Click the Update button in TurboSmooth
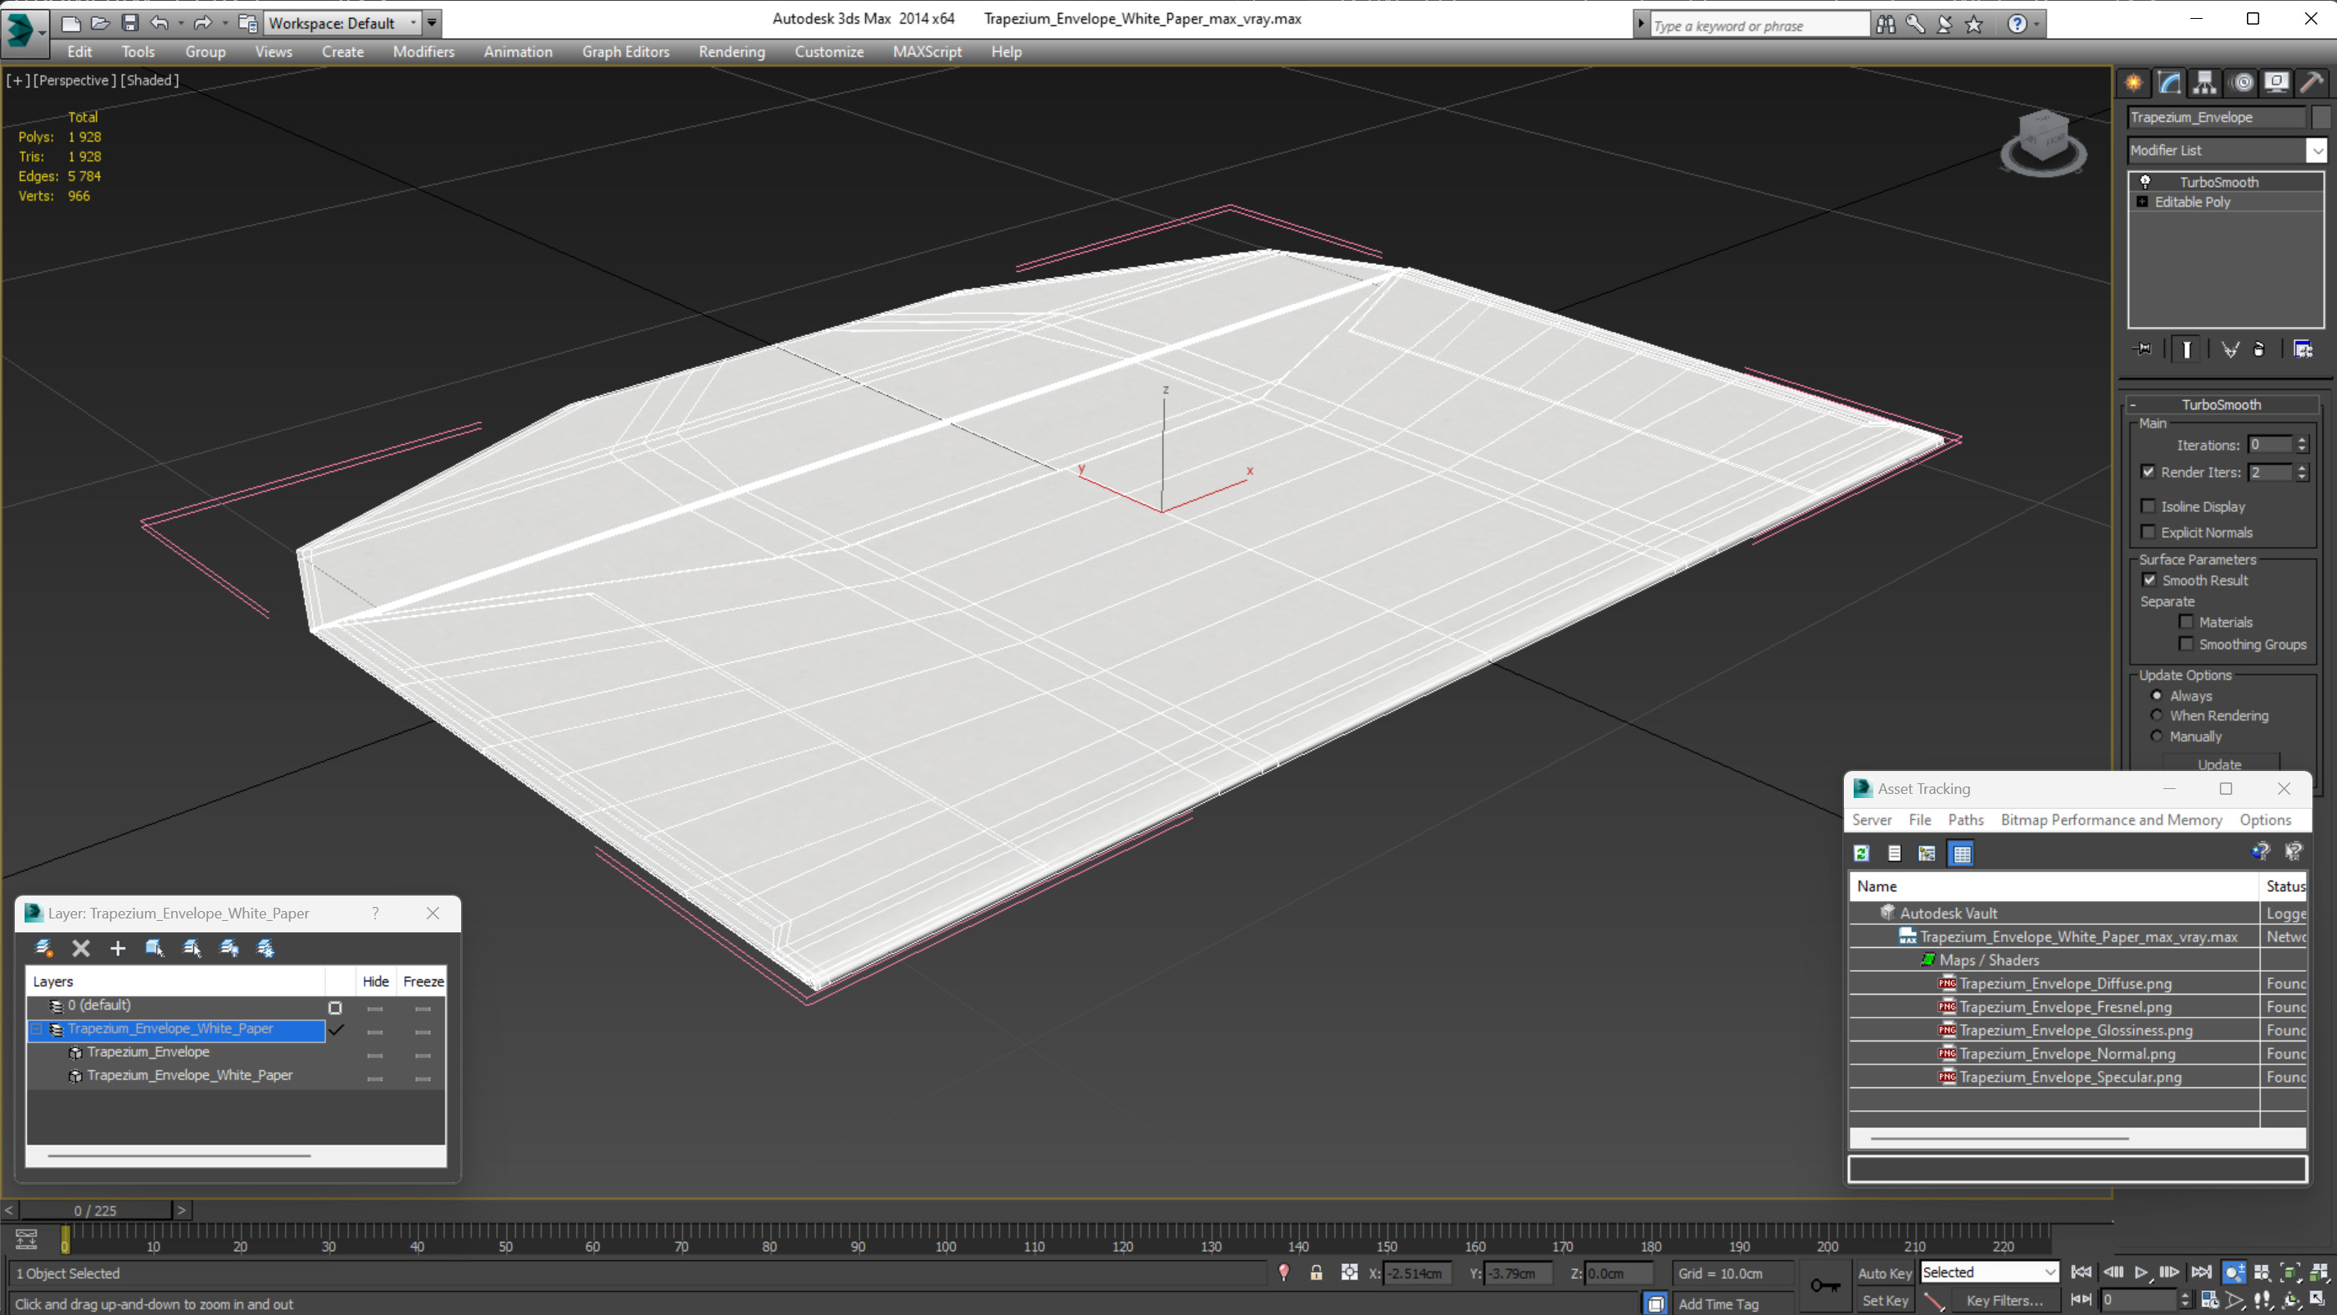The image size is (2337, 1315). pyautogui.click(x=2220, y=764)
